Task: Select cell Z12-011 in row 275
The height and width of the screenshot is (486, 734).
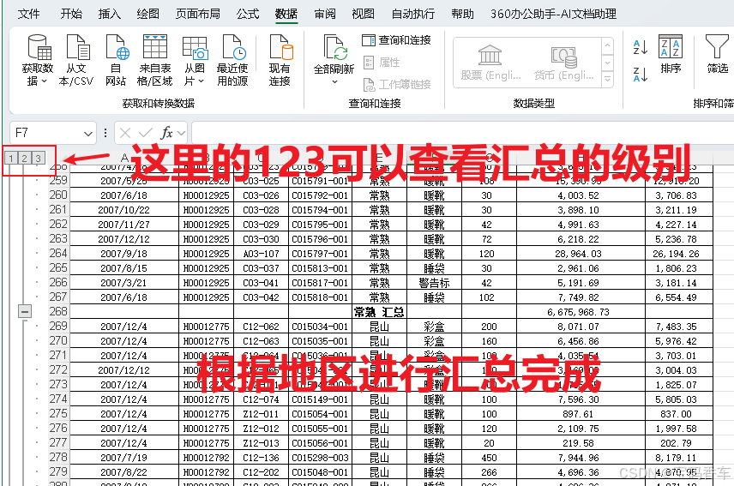Action: click(261, 414)
